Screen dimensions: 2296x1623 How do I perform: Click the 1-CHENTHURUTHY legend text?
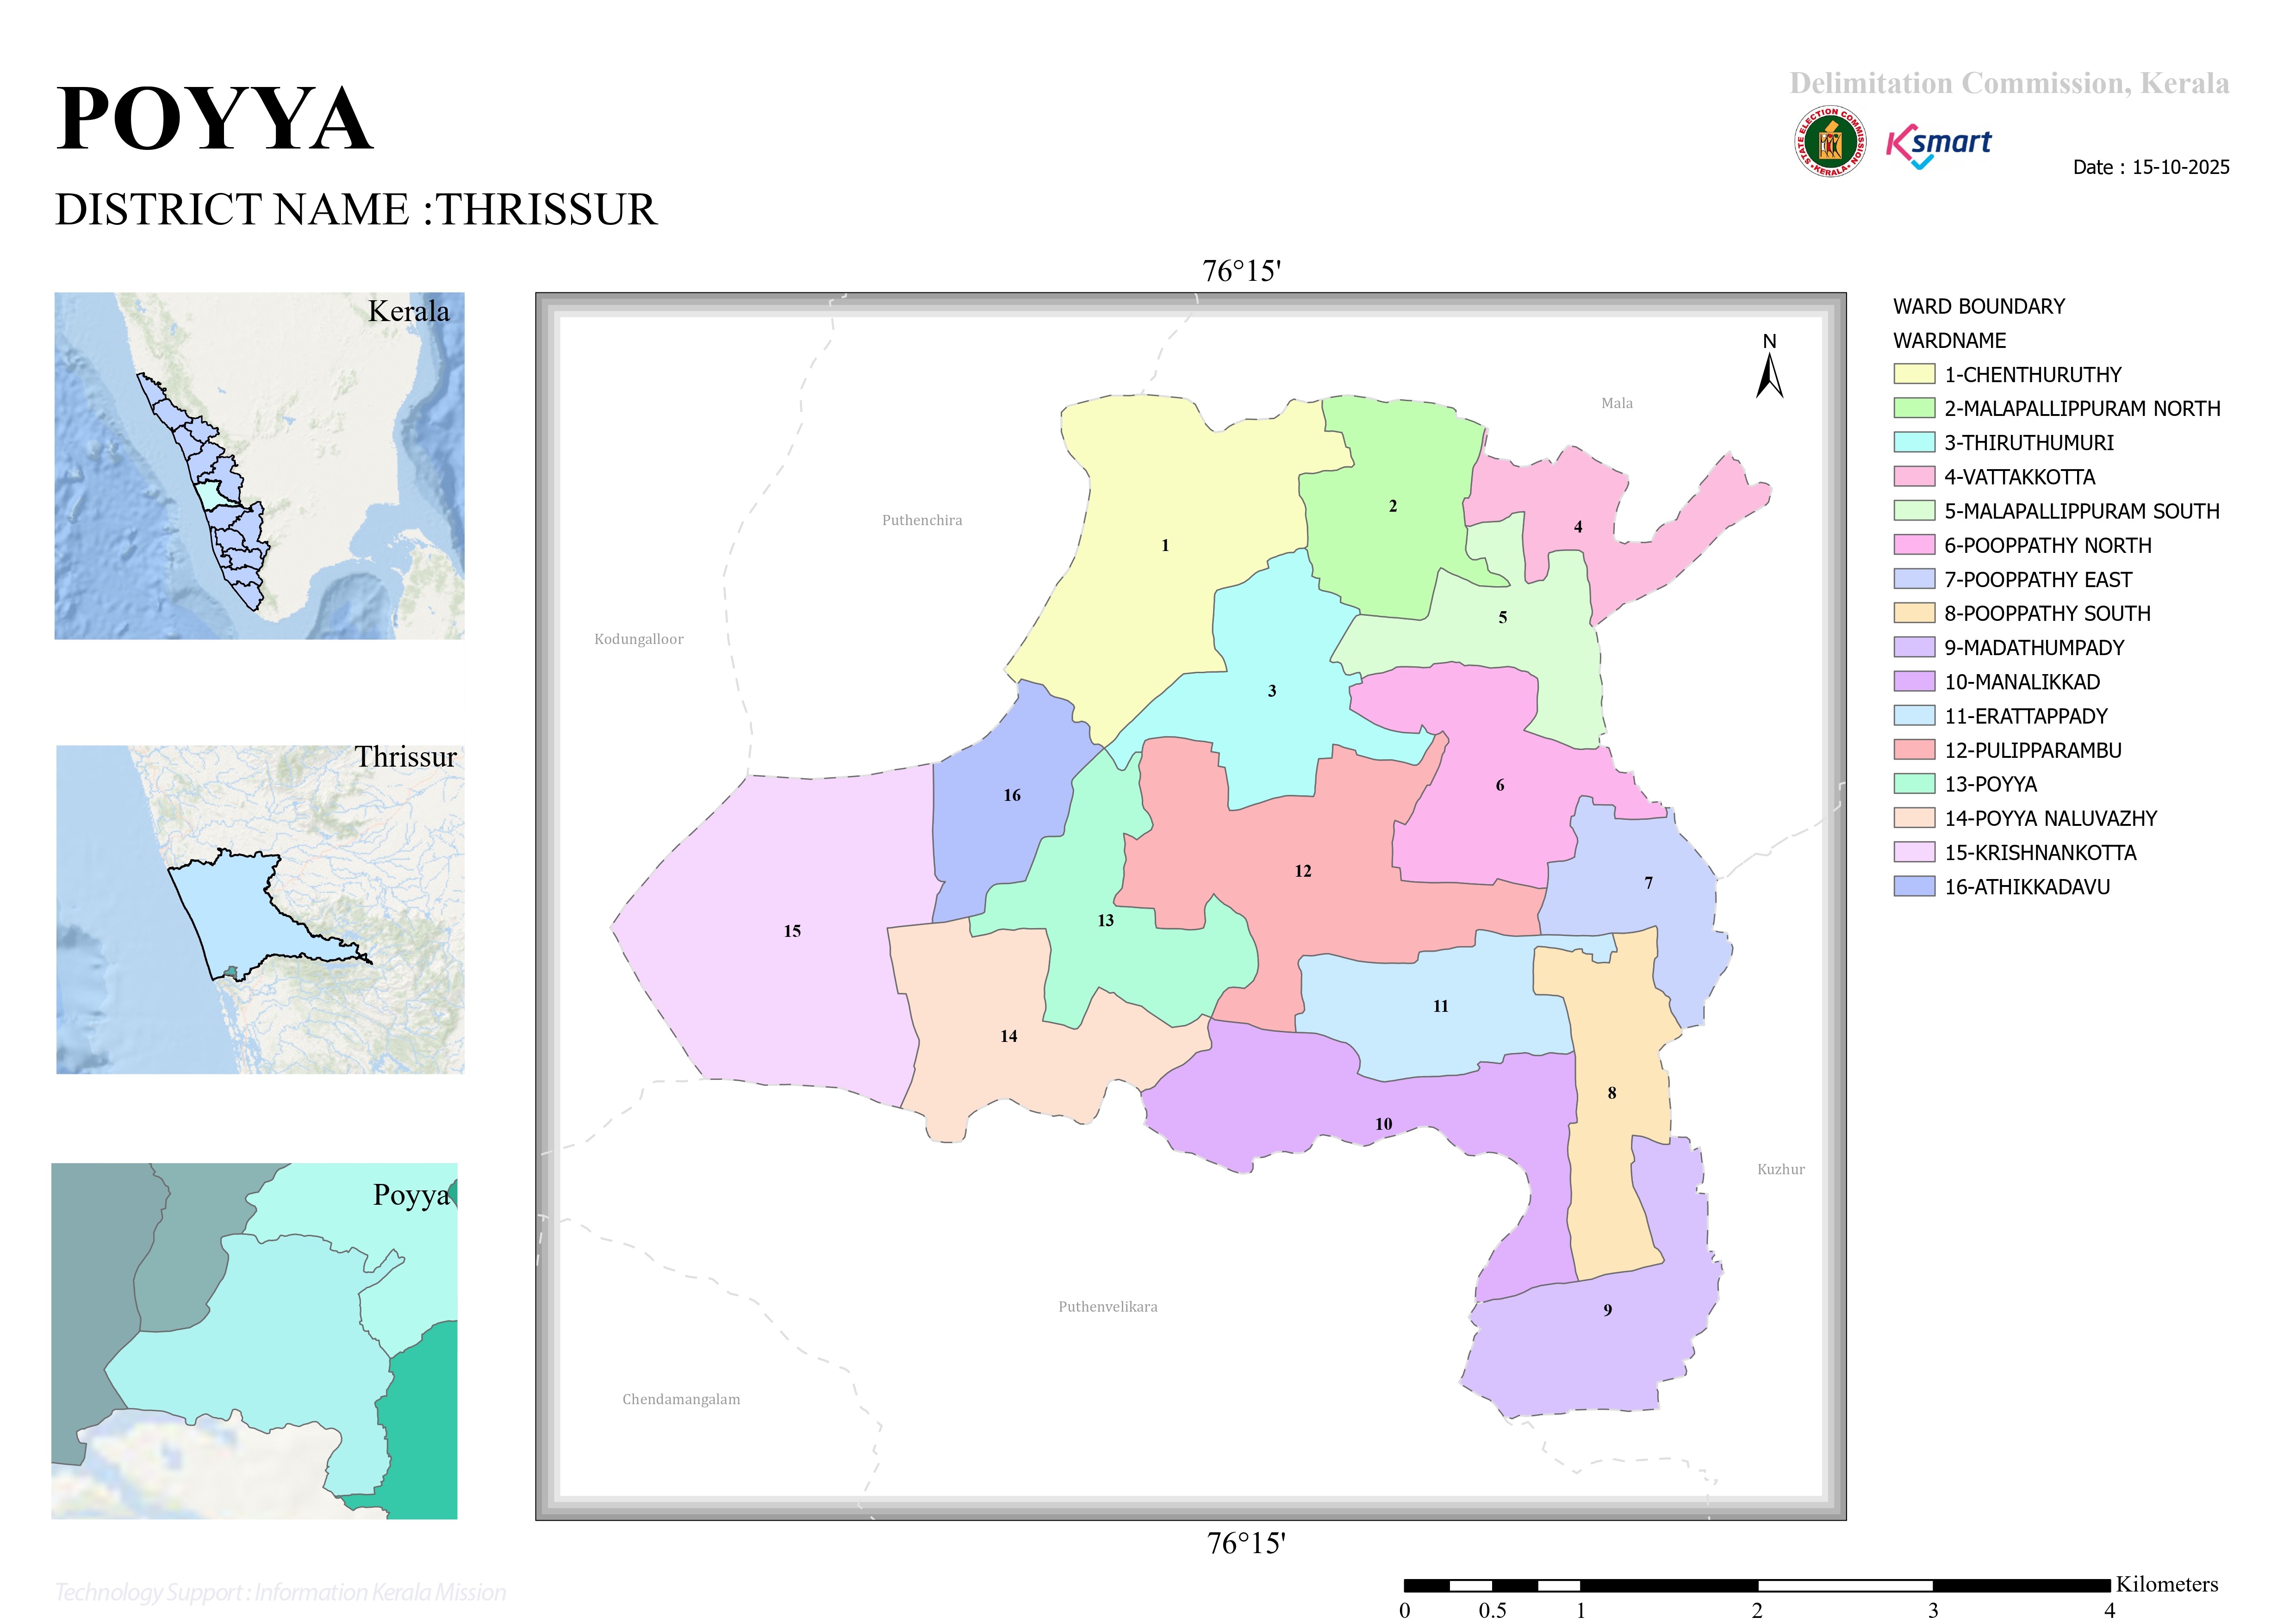click(x=2032, y=375)
